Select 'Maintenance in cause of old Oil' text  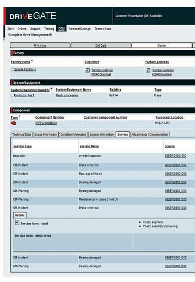tap(98, 199)
